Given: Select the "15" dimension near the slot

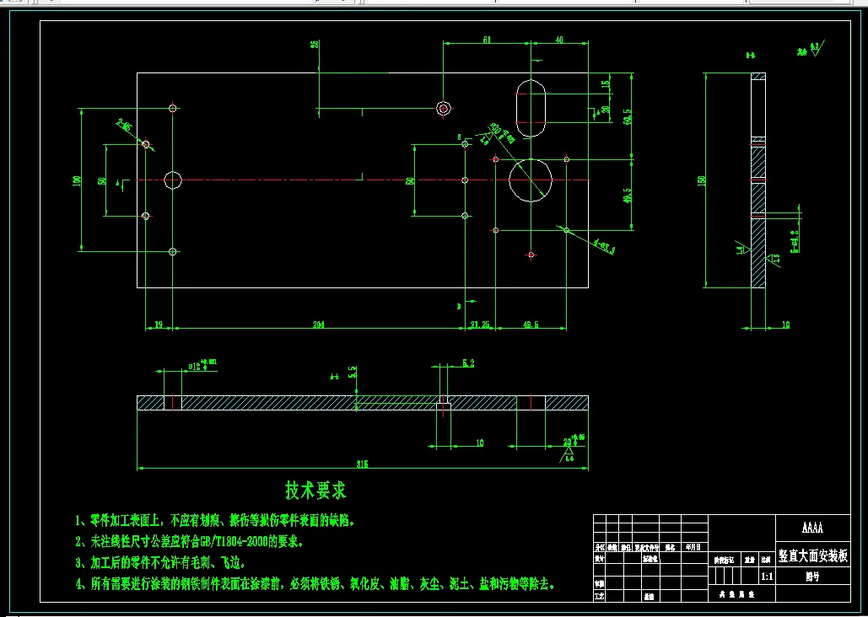Looking at the screenshot, I should click(606, 84).
